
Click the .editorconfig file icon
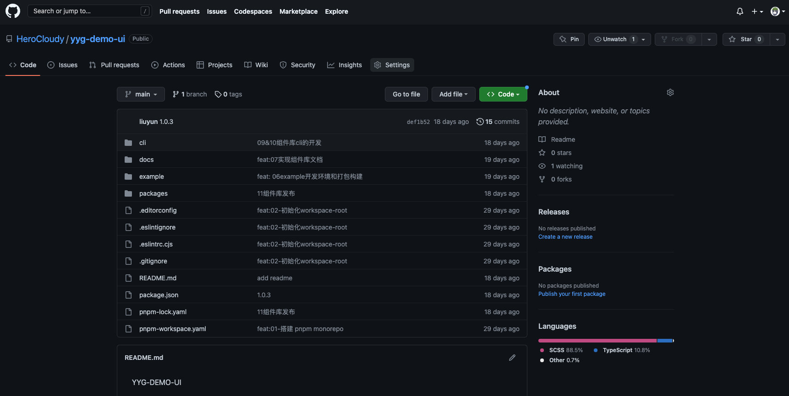[128, 210]
